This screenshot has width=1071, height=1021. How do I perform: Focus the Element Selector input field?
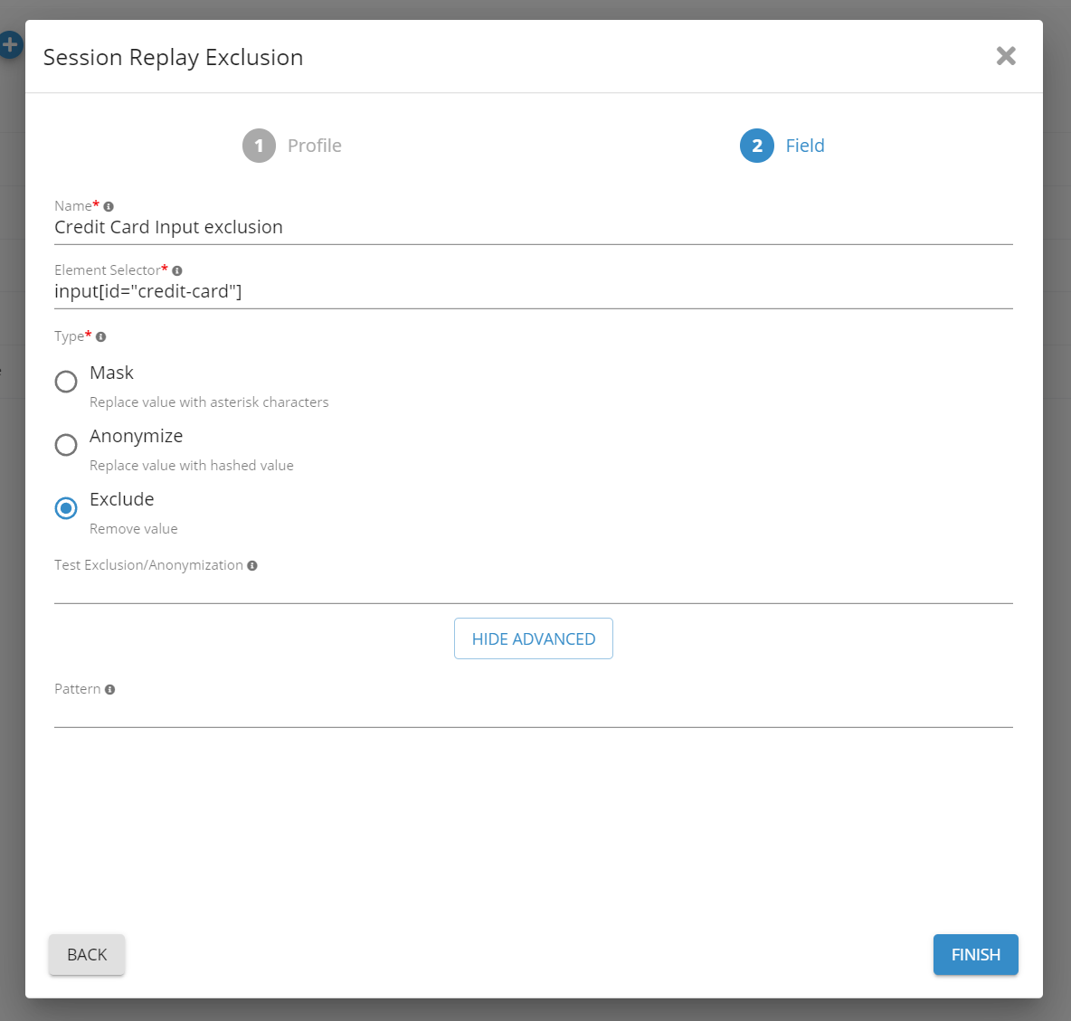pyautogui.click(x=533, y=292)
